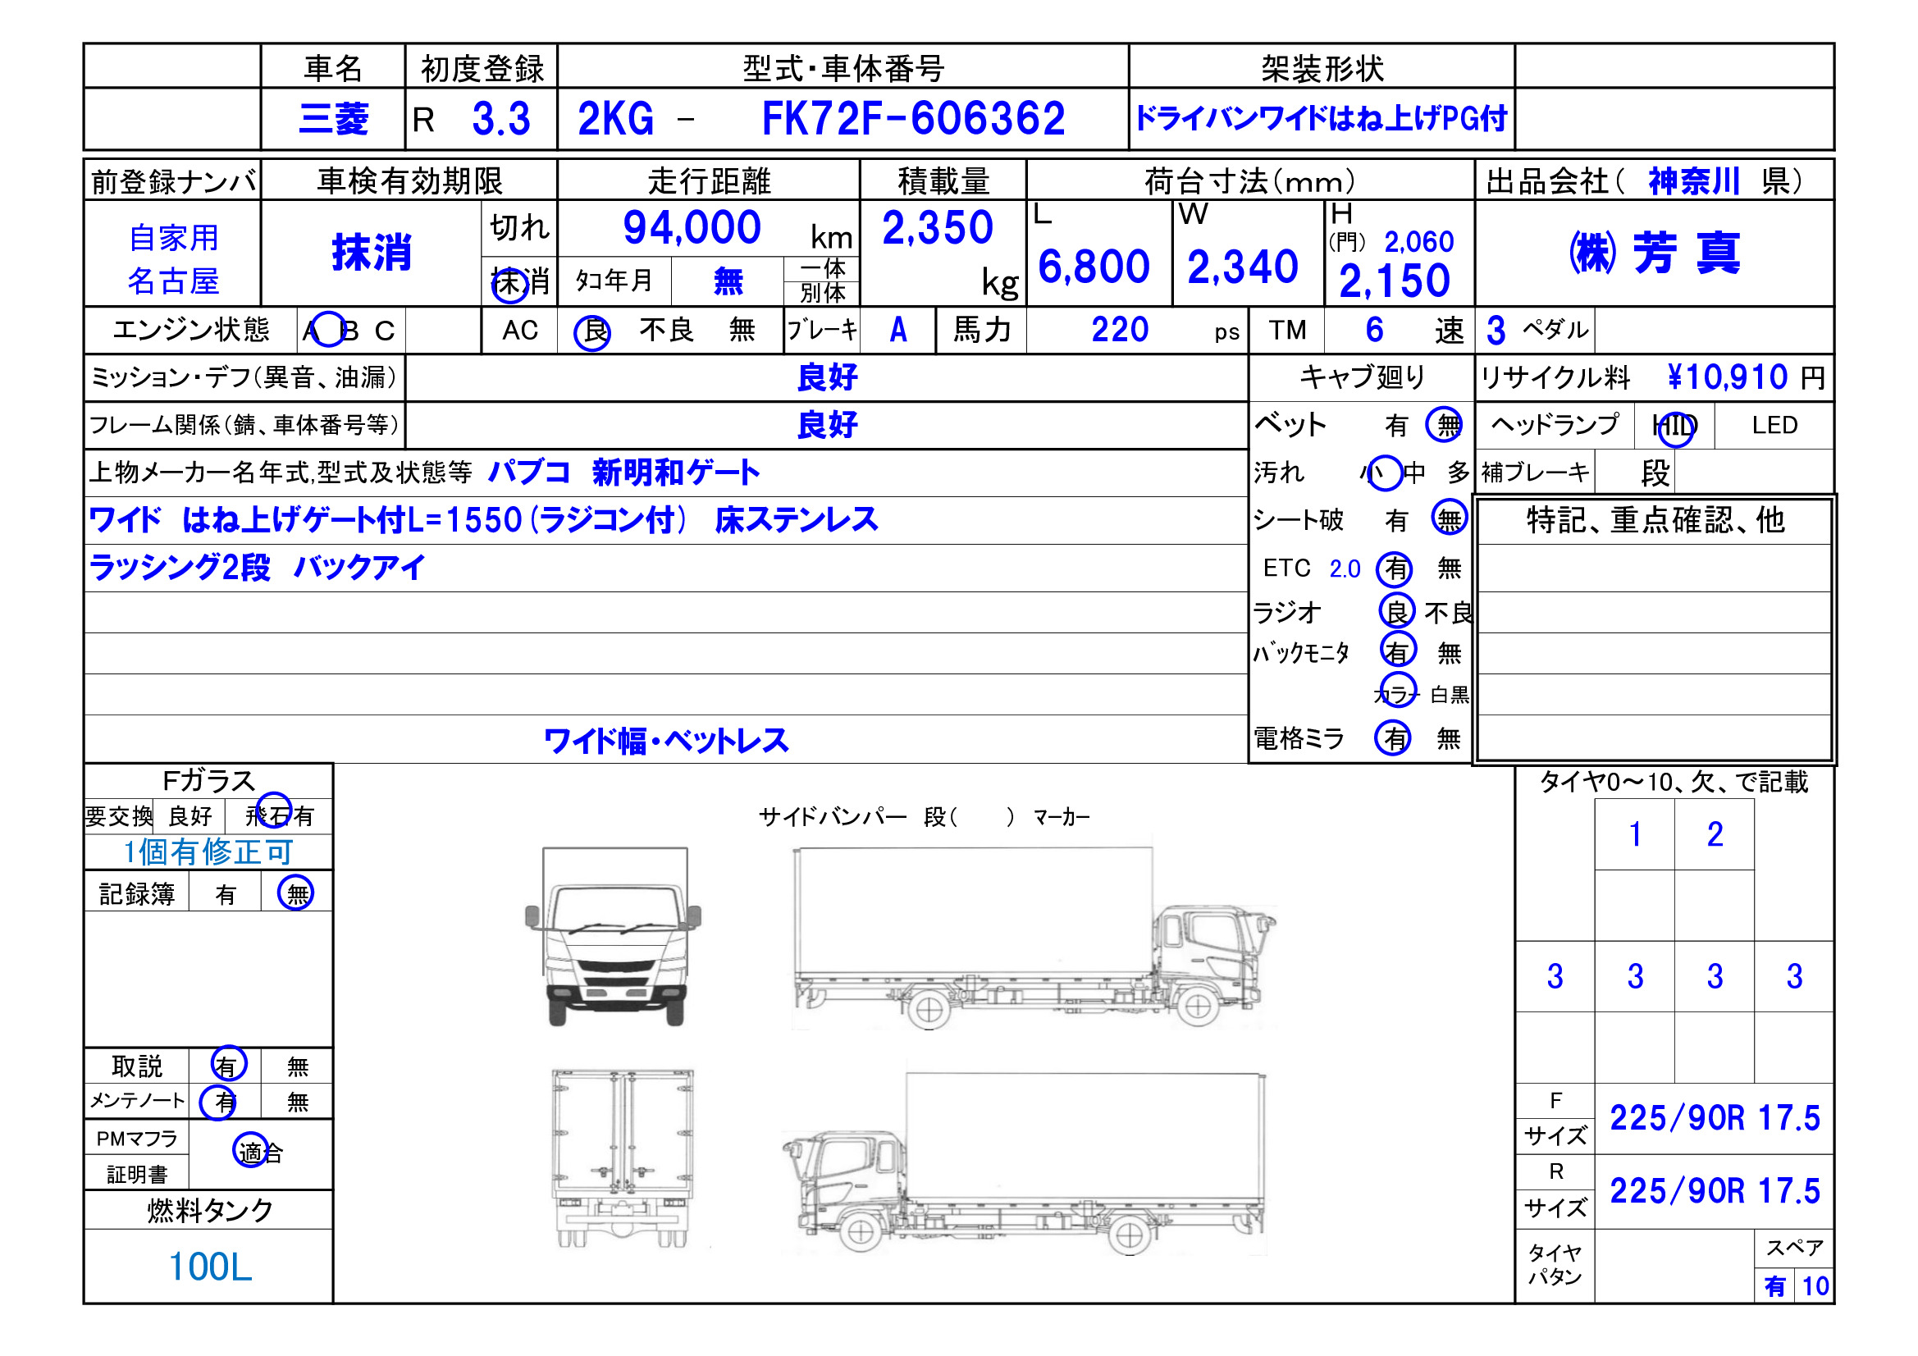This screenshot has width=1918, height=1356.
Task: Click the rear door view truck diagram
Action: click(623, 1160)
